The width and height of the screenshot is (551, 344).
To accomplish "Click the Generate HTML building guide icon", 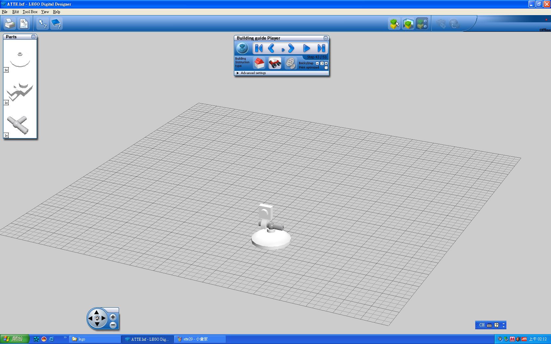I will coord(24,24).
